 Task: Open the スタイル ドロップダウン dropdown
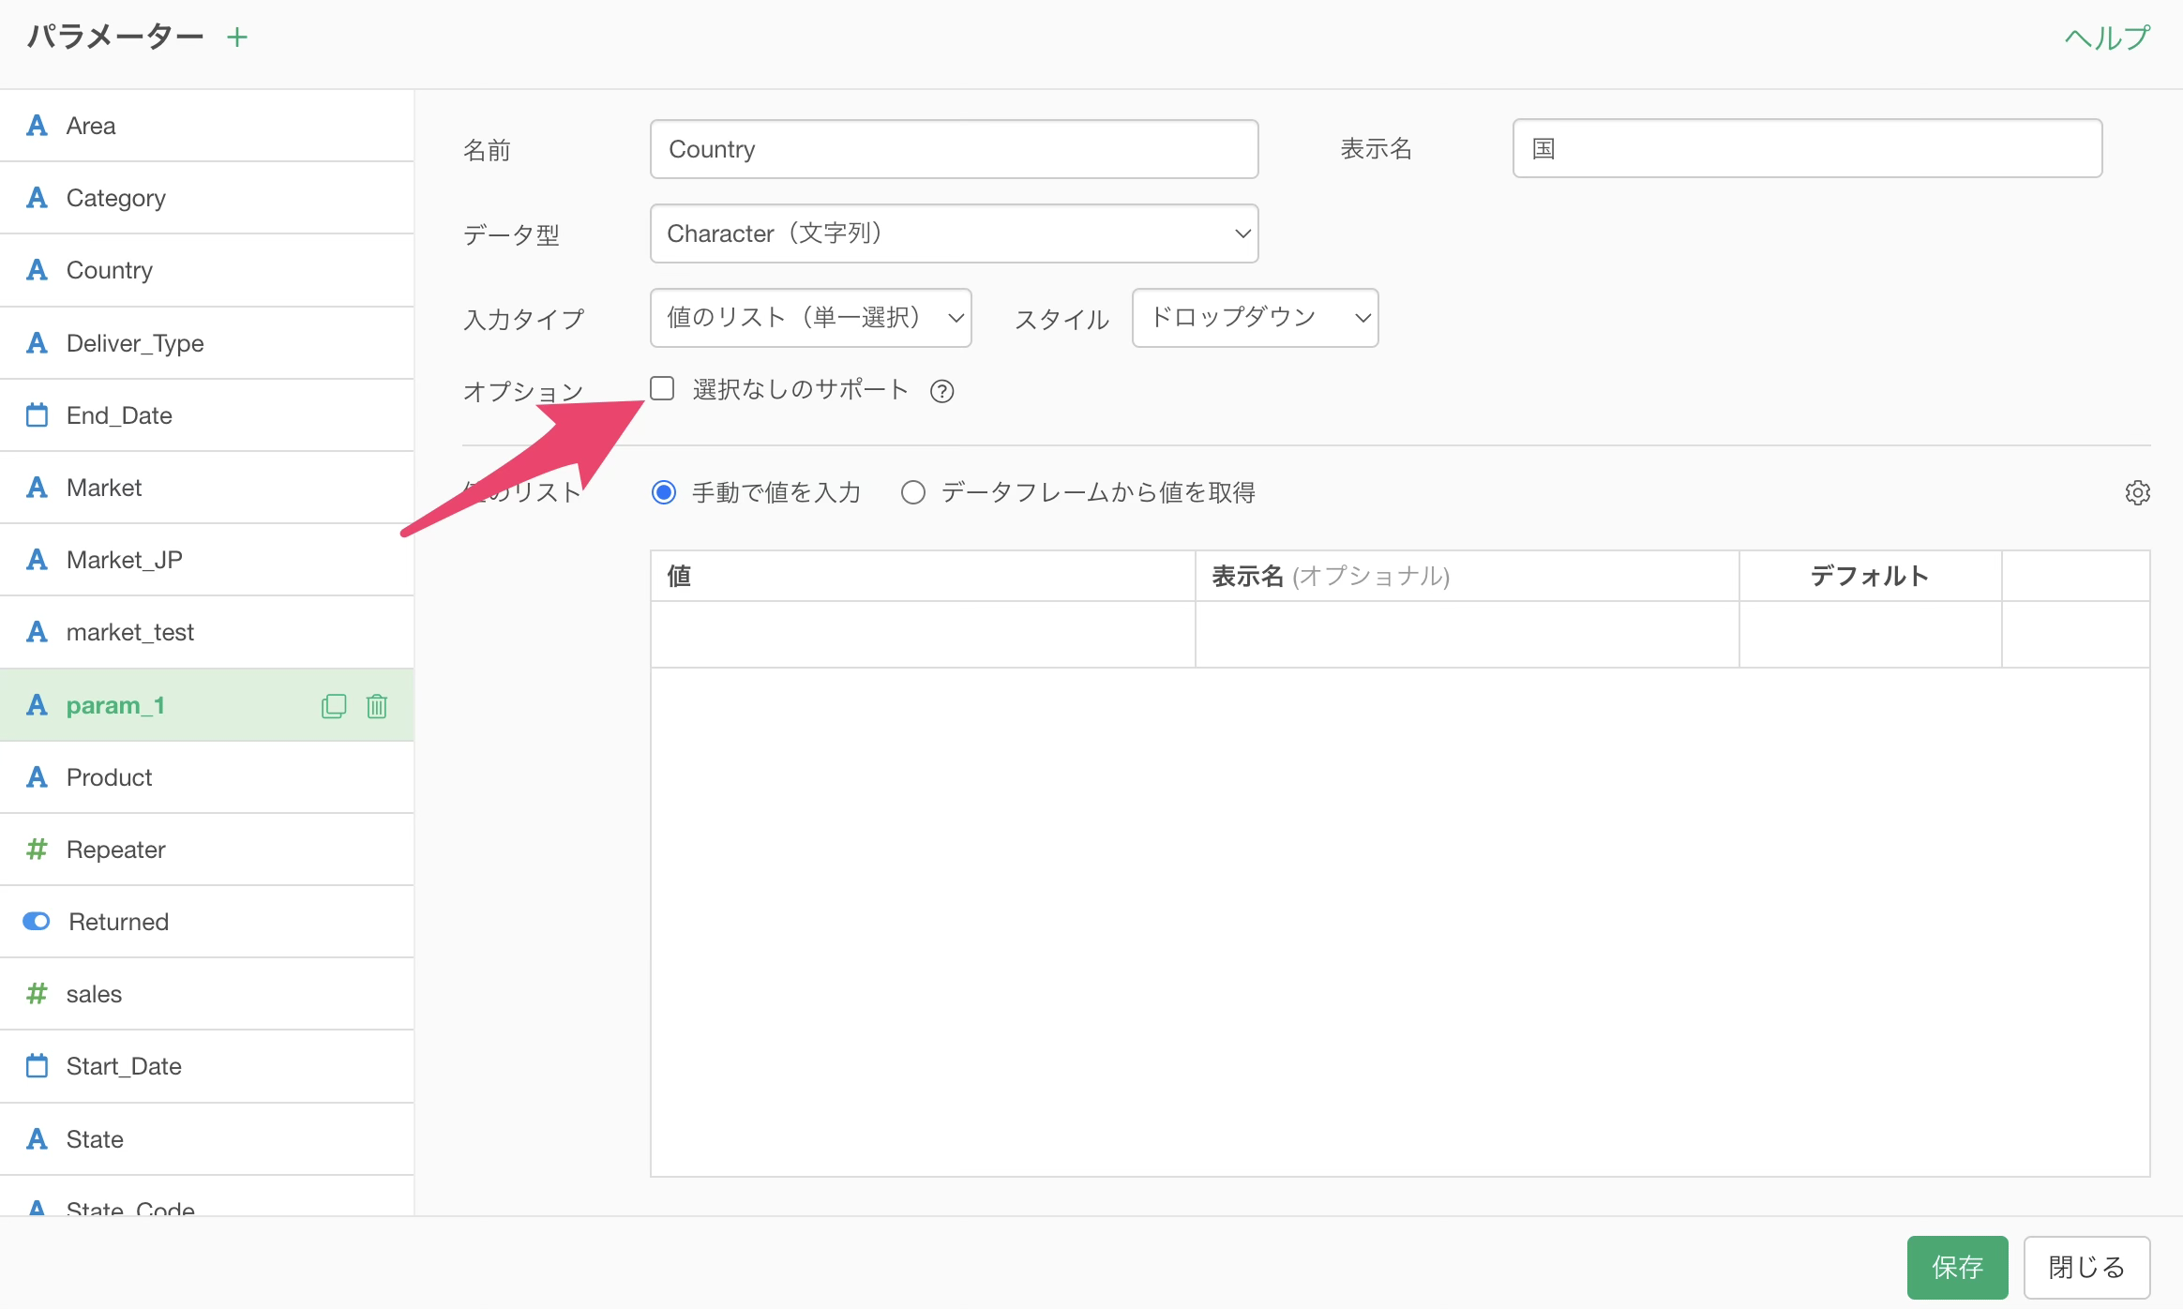pos(1255,318)
